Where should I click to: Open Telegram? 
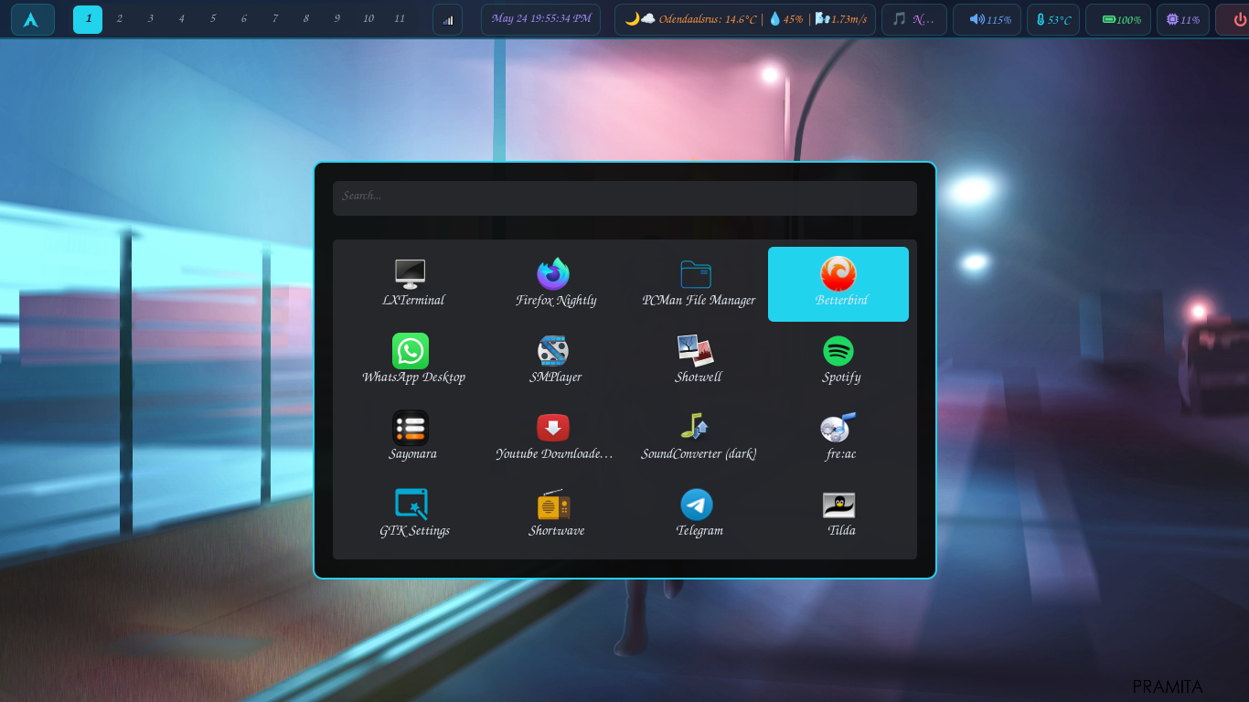[x=699, y=515]
